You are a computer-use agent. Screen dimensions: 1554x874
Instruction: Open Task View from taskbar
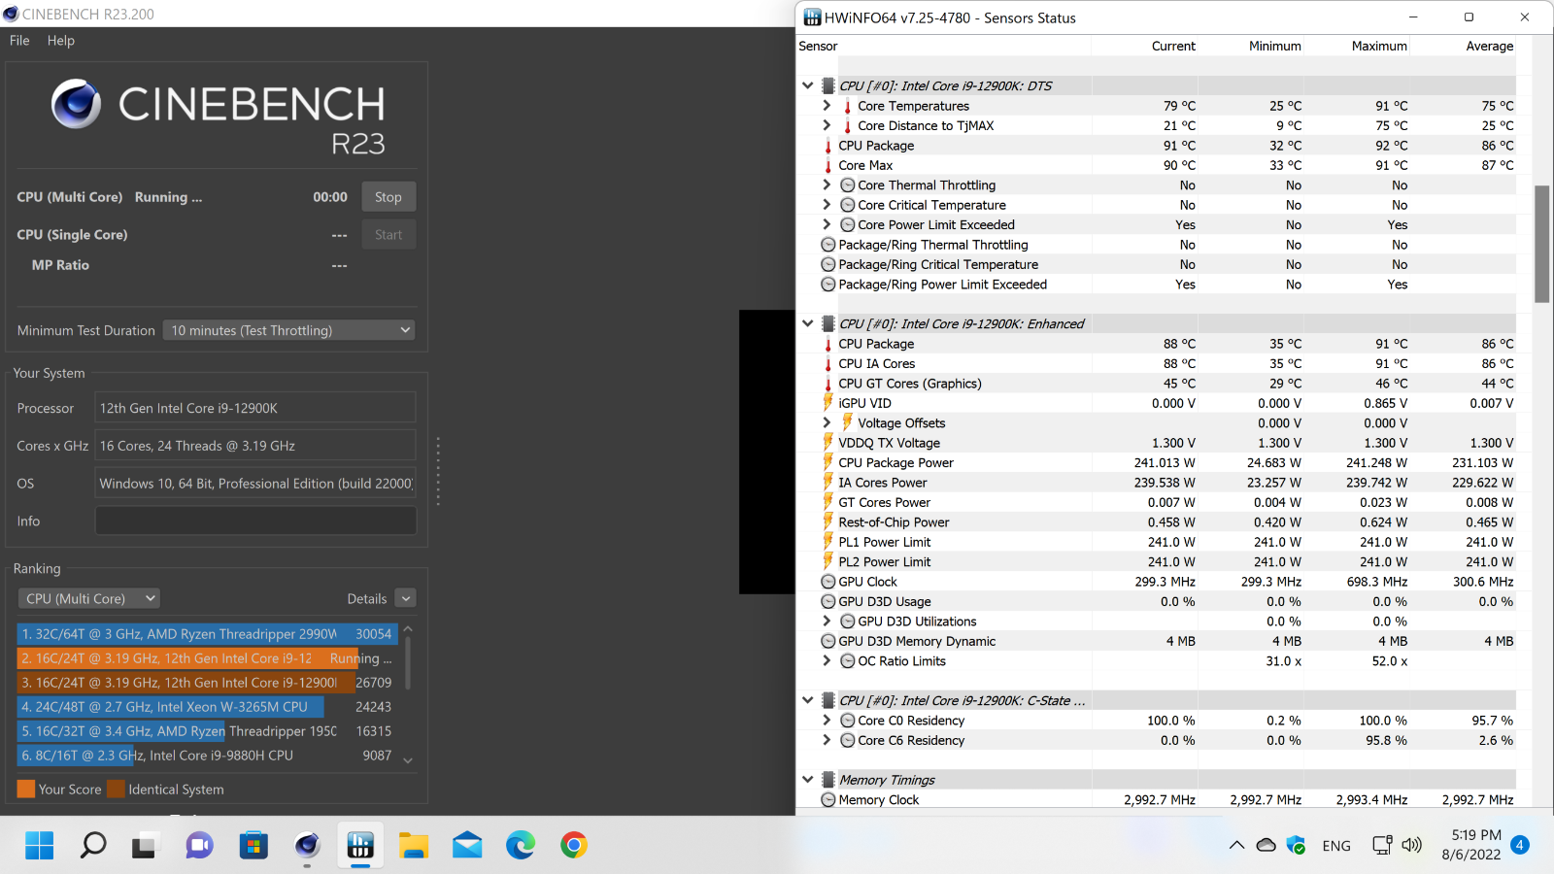point(145,845)
